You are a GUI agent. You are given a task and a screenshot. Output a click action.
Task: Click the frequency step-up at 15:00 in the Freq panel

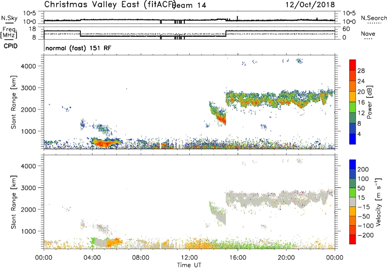click(226, 33)
